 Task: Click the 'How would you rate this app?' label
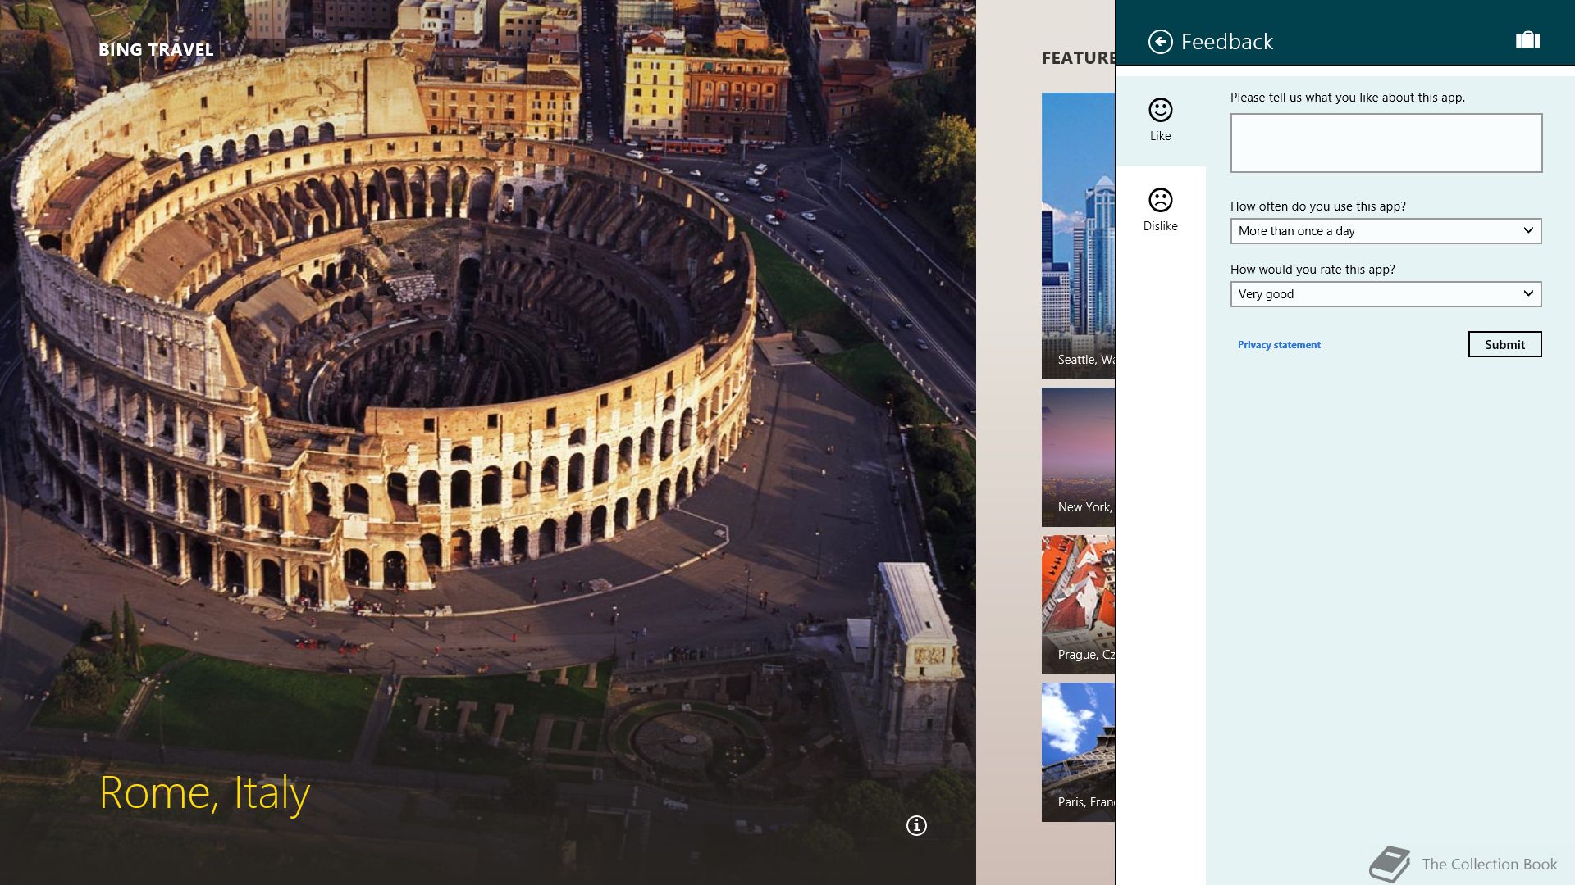pos(1312,270)
